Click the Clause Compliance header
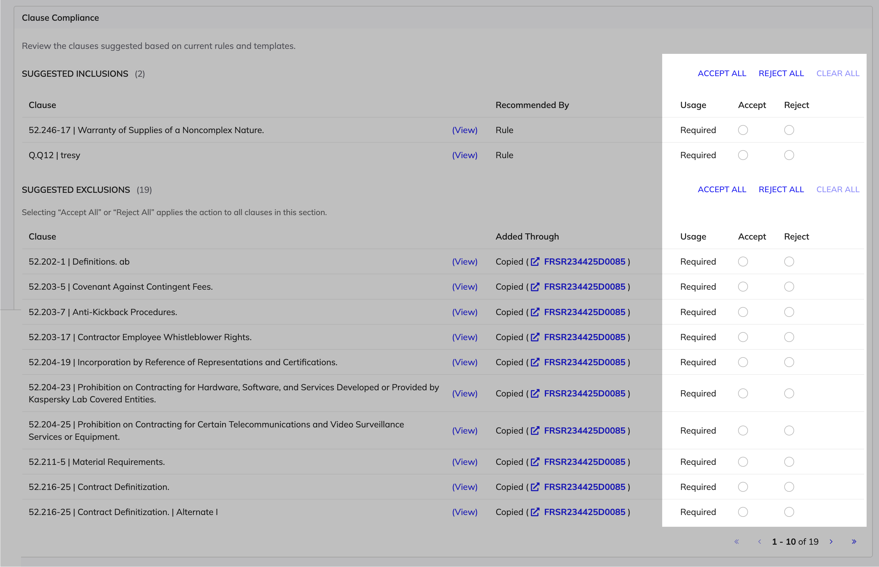The height and width of the screenshot is (567, 879). pos(60,18)
